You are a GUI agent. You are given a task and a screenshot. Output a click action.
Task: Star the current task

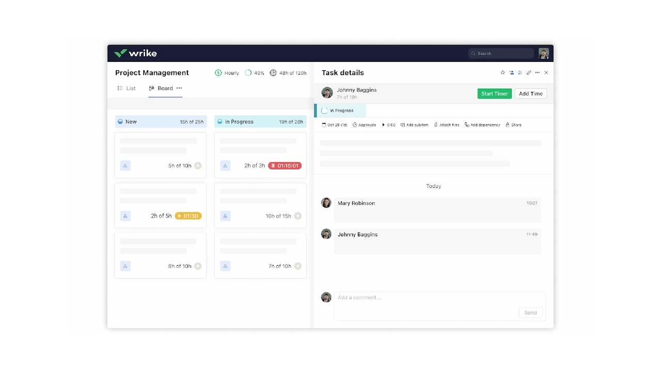coord(502,73)
